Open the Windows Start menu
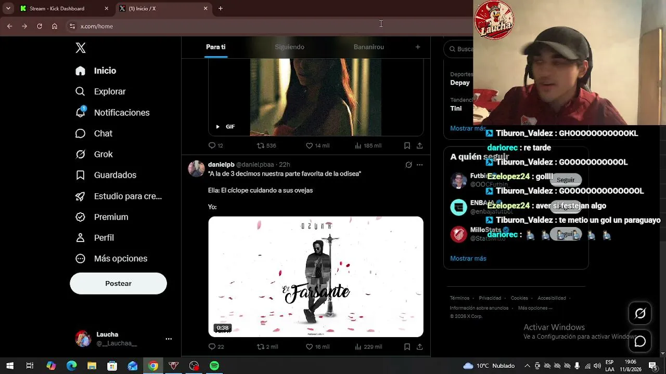This screenshot has width=666, height=374. [x=10, y=366]
